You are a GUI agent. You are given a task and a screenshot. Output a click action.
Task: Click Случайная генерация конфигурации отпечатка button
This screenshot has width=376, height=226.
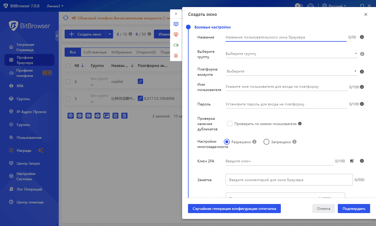click(x=234, y=209)
